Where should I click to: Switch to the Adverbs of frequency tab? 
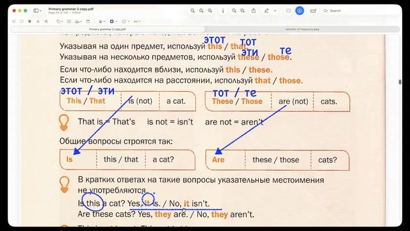pos(302,30)
